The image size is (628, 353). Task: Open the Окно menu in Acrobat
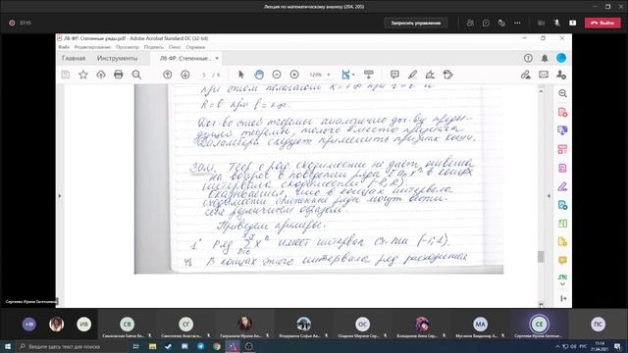[175, 47]
